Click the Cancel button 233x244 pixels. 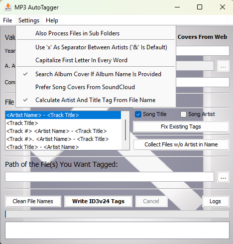click(x=151, y=201)
